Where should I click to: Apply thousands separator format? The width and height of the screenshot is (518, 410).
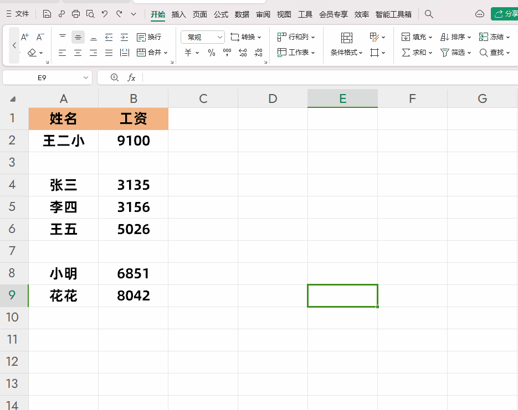[x=227, y=53]
